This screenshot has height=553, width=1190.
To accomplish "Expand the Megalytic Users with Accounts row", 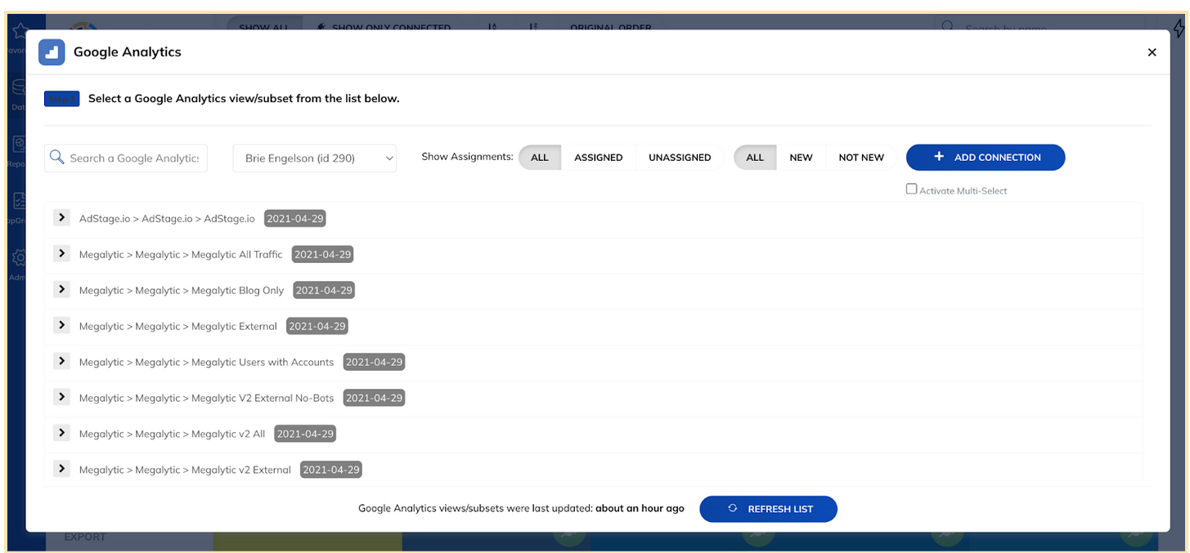I will pyautogui.click(x=61, y=361).
